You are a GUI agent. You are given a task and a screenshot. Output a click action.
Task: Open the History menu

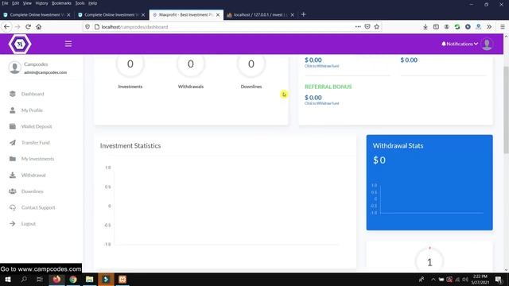[x=41, y=3]
